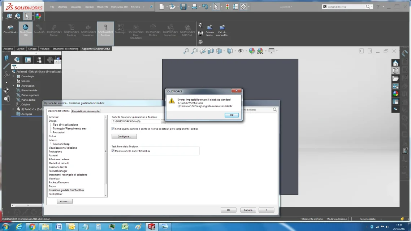This screenshot has width=411, height=231.
Task: Open the dropdown next to Undo
Action: coord(210,7)
